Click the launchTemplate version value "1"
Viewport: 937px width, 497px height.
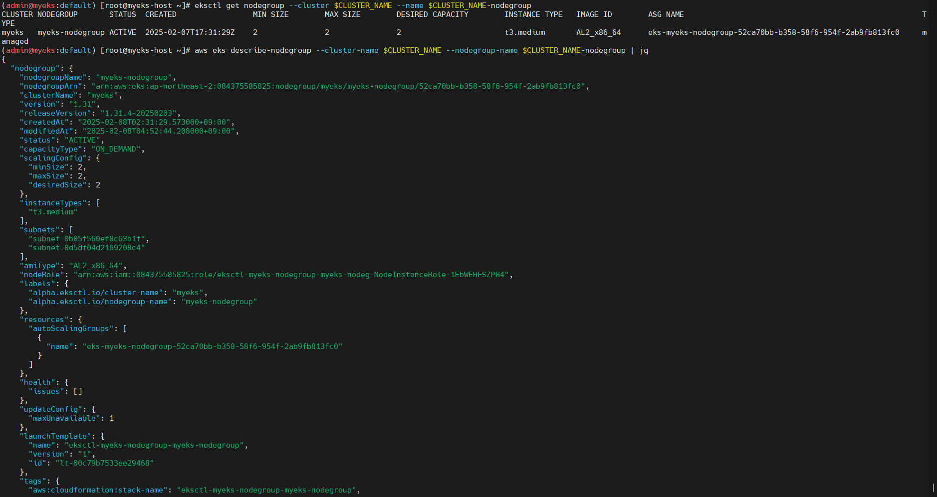[x=85, y=454]
